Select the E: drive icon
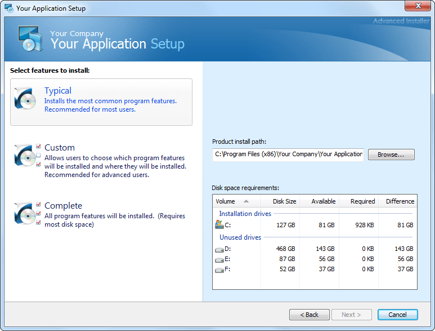This screenshot has width=435, height=331. pyautogui.click(x=219, y=259)
